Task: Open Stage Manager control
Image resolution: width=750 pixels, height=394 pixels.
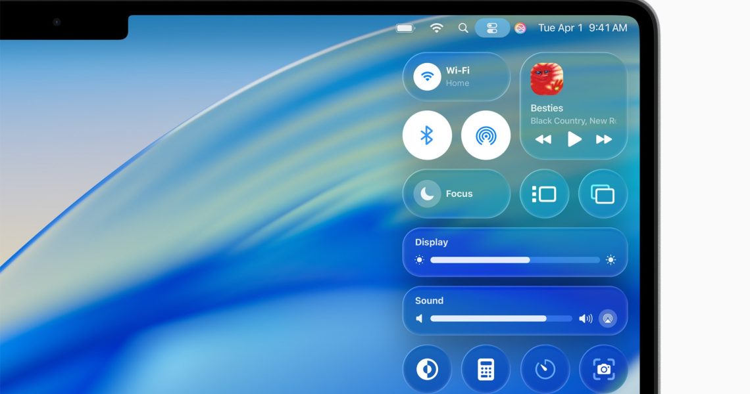Action: click(x=544, y=194)
